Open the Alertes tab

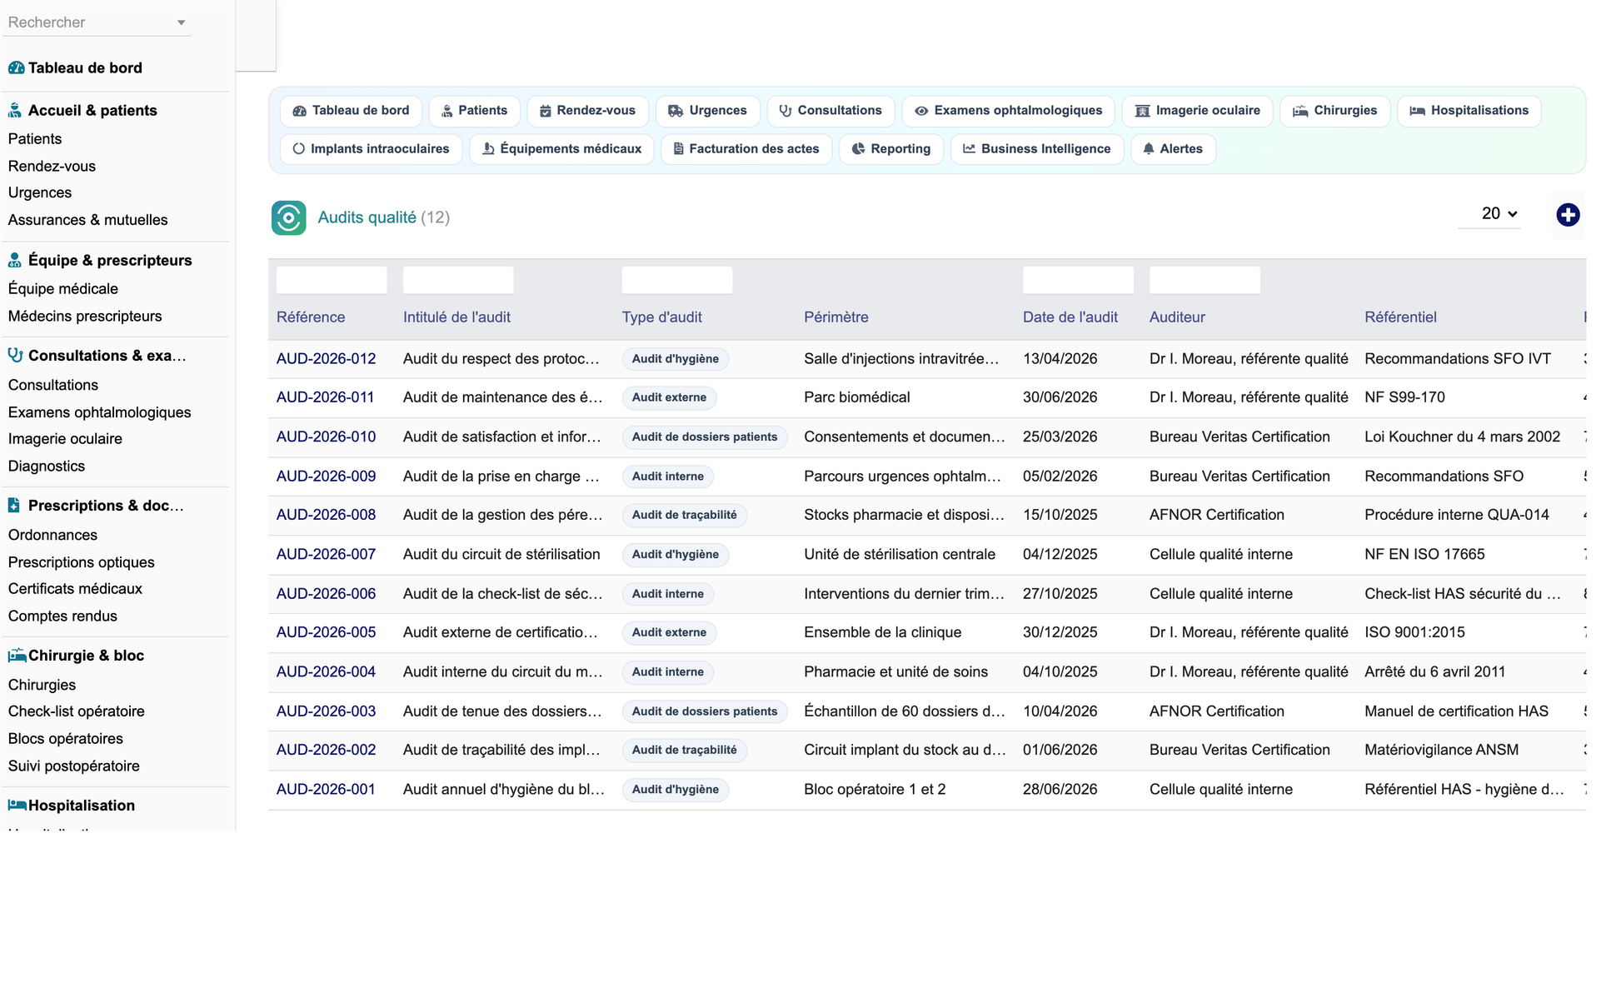tap(1174, 149)
